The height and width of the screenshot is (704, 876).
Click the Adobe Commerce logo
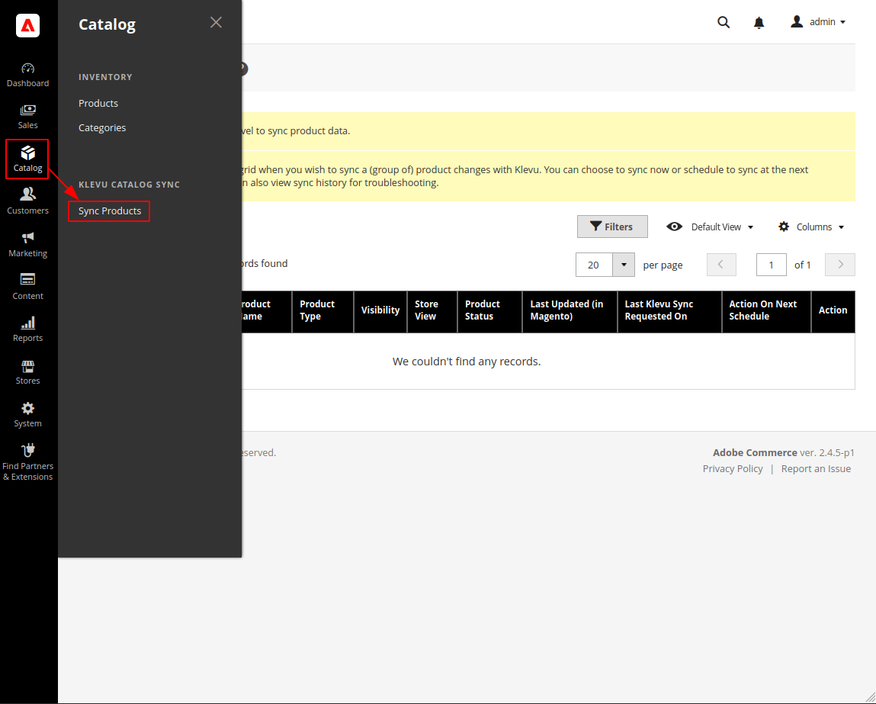click(x=28, y=25)
